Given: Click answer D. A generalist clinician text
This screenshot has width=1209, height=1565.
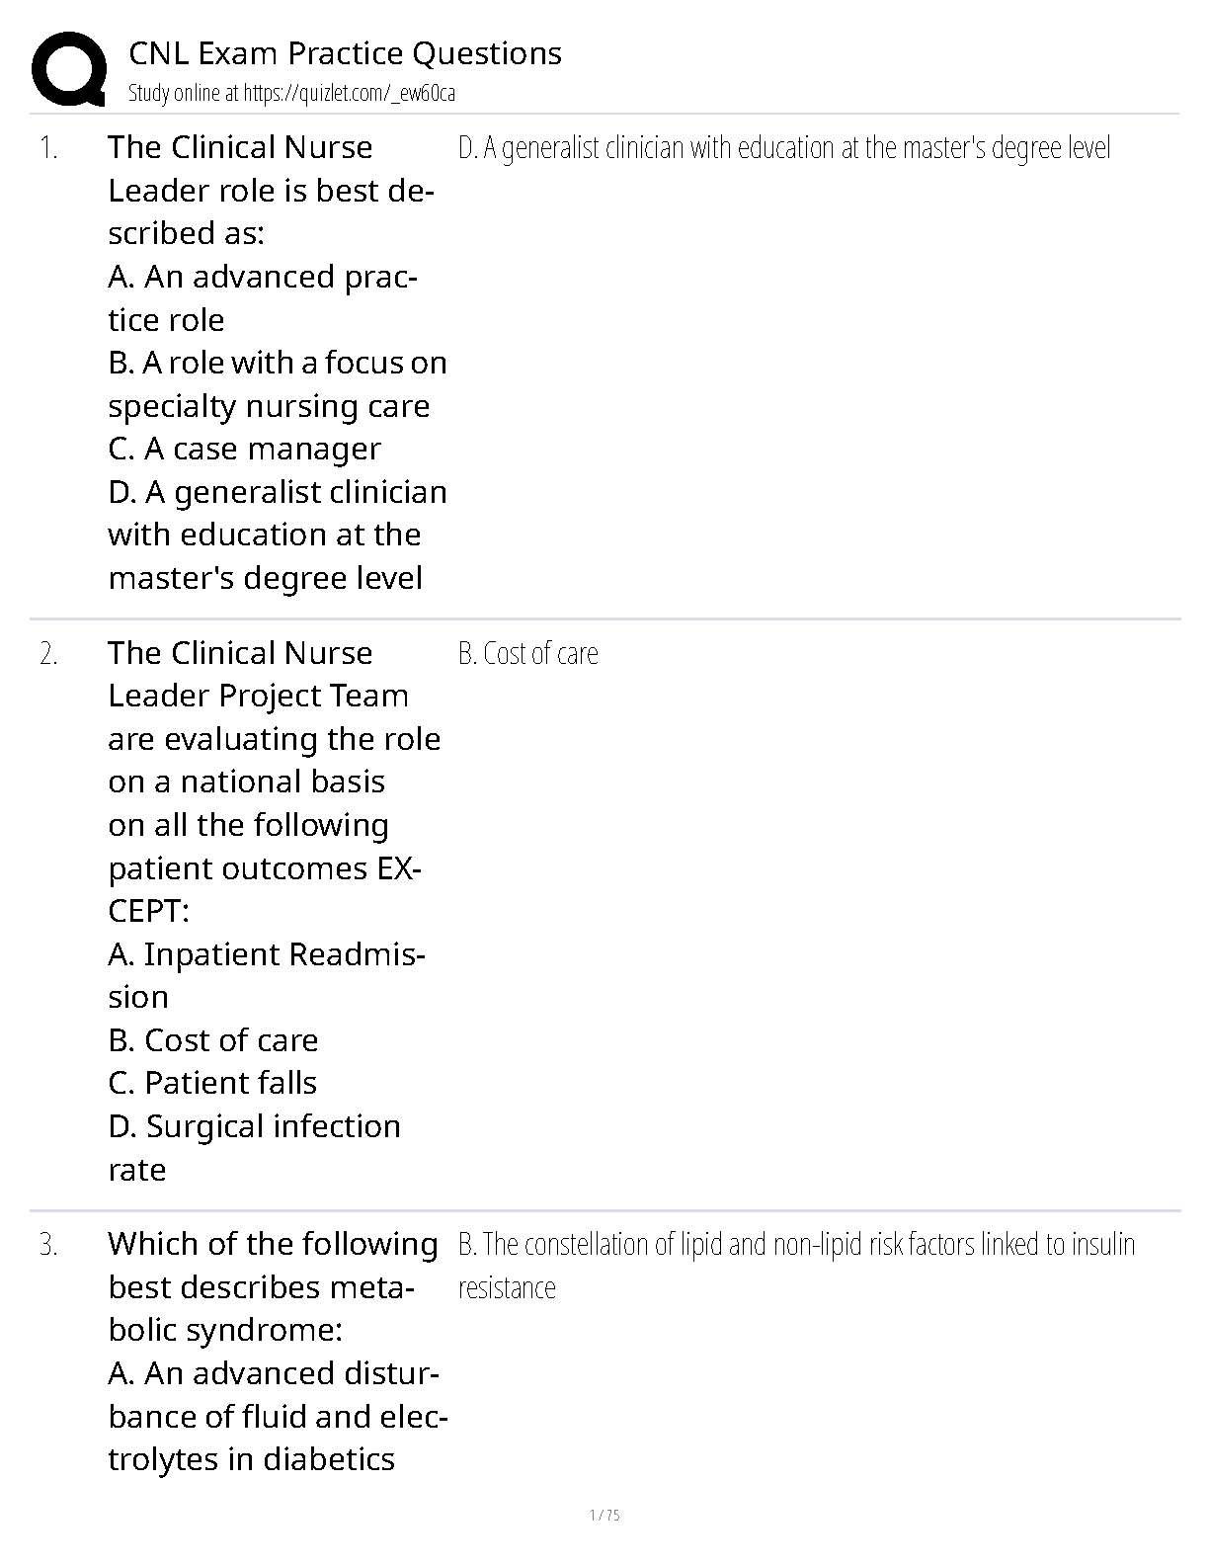Looking at the screenshot, I should (x=784, y=148).
